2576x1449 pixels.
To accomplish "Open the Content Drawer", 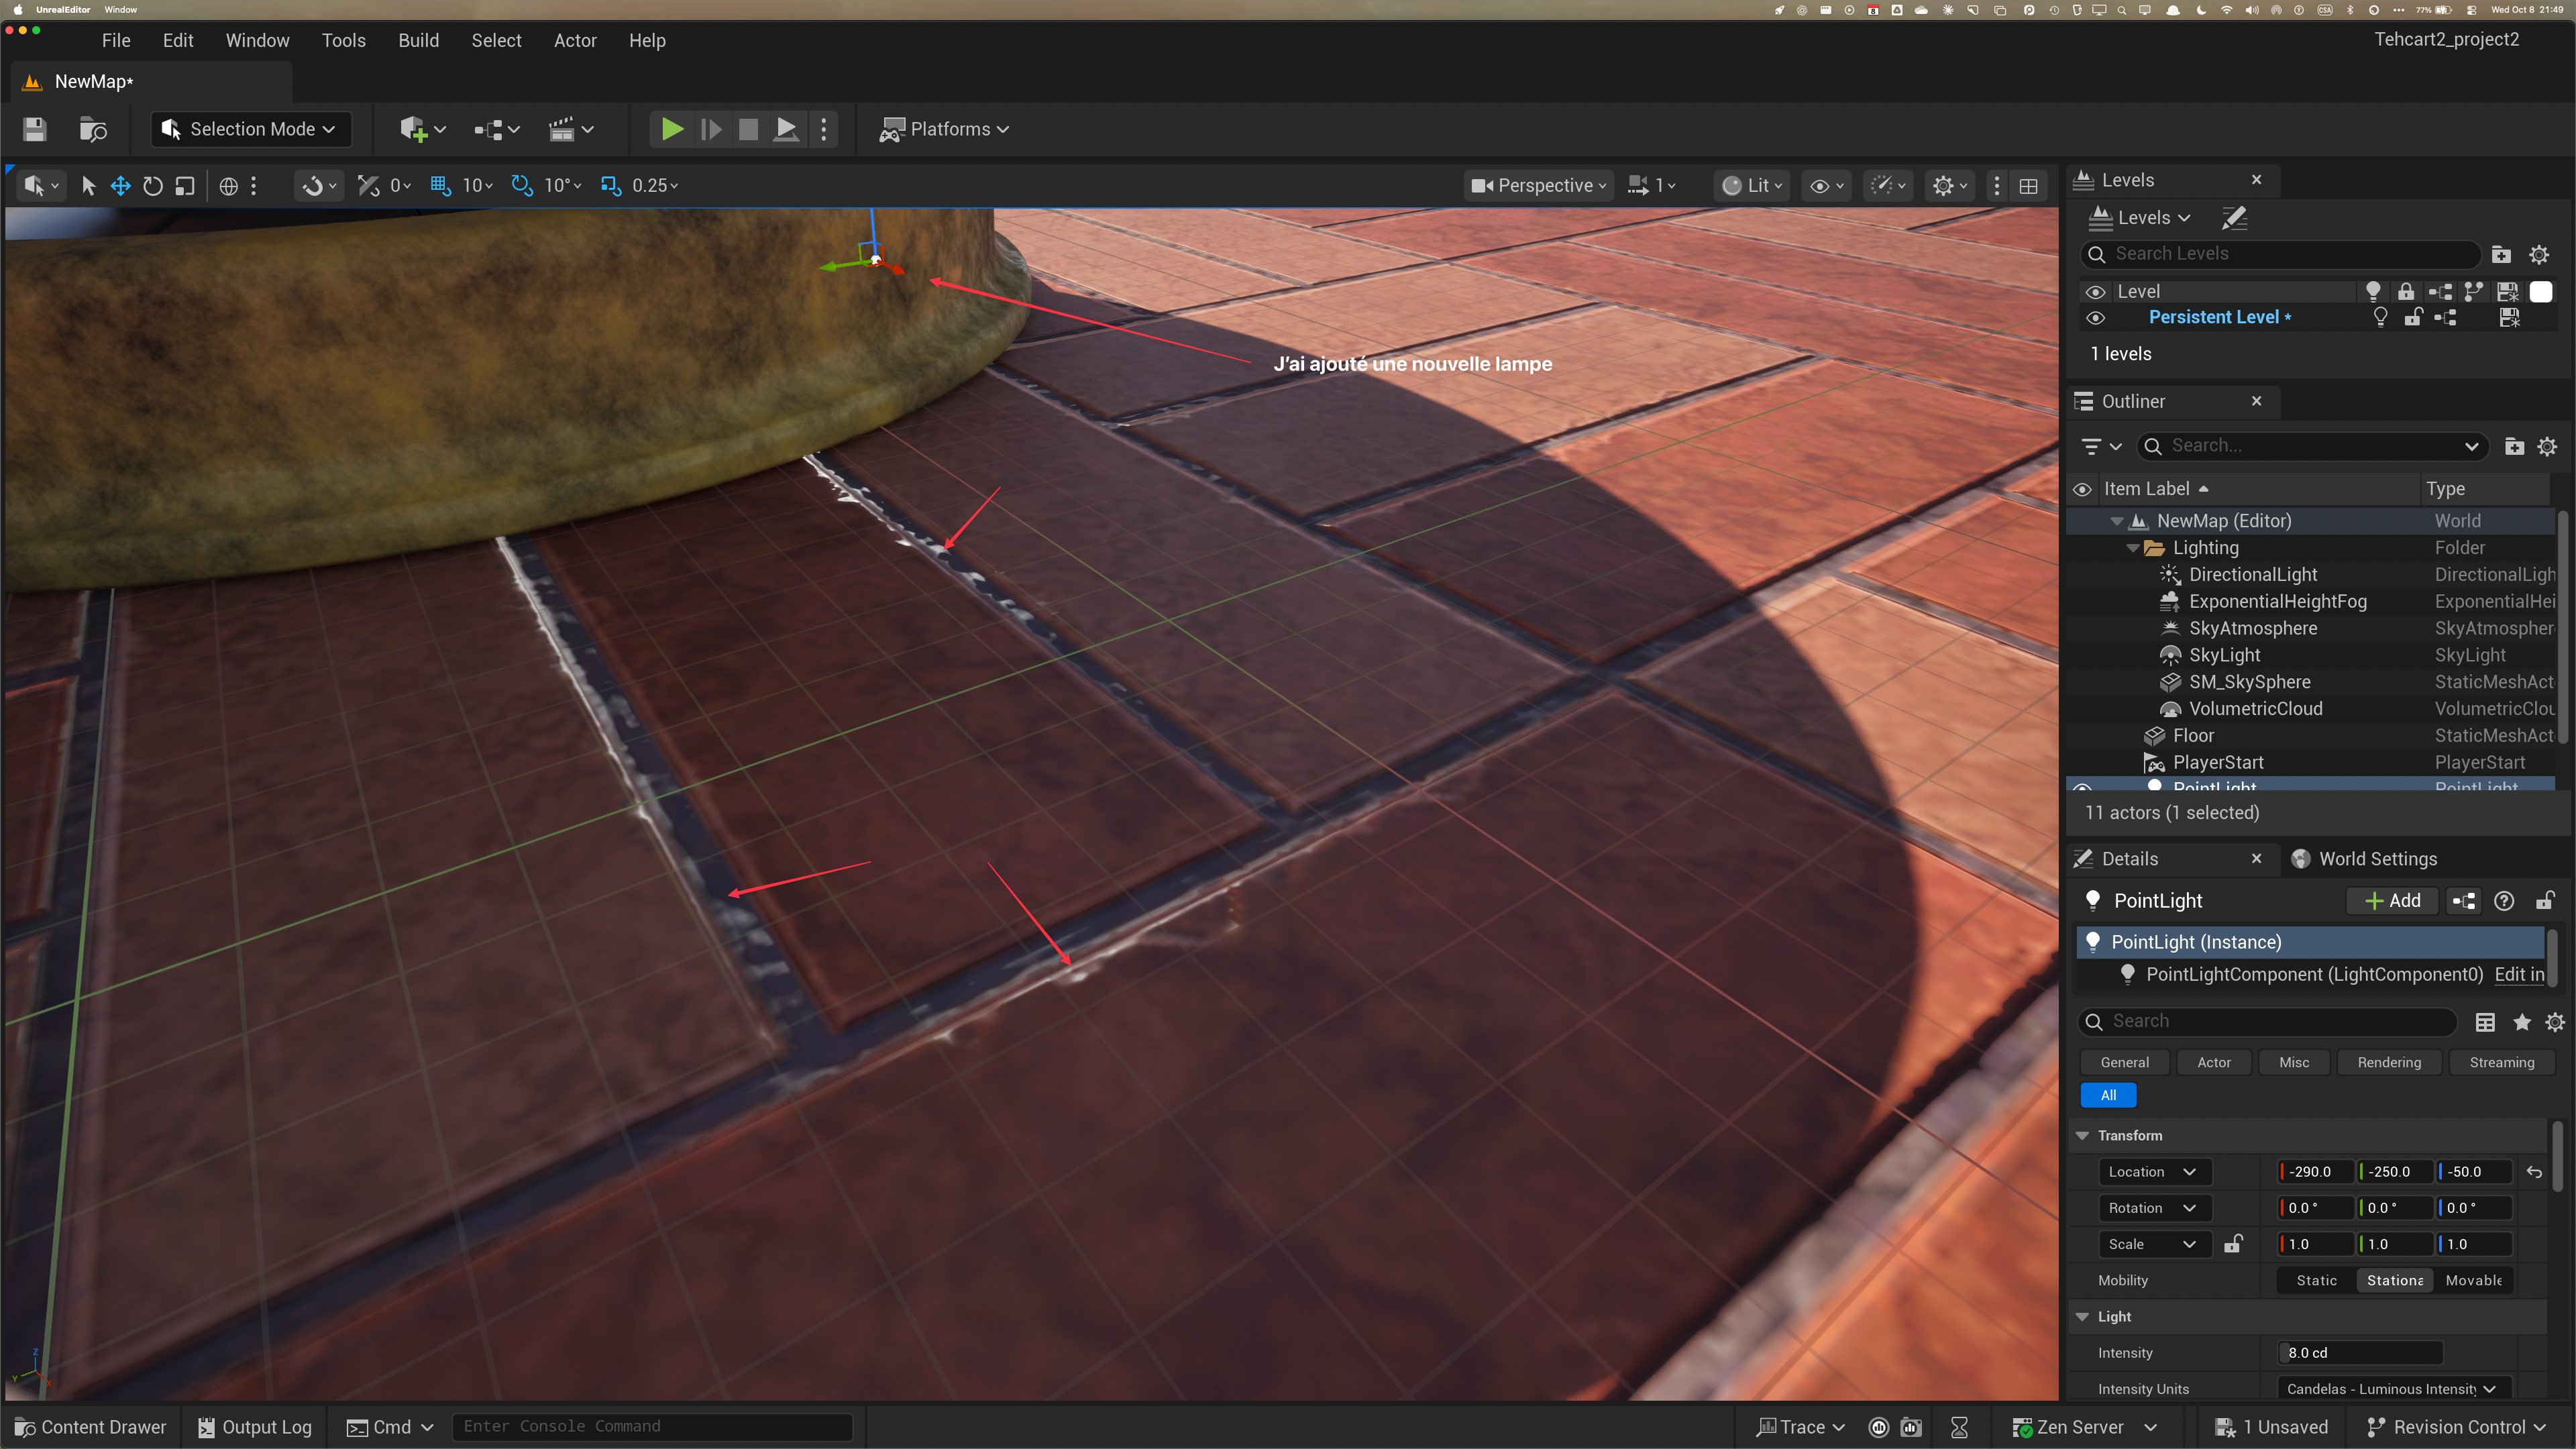I will tap(90, 1427).
